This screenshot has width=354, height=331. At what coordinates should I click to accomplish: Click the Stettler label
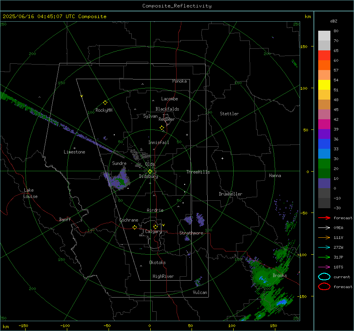(229, 114)
